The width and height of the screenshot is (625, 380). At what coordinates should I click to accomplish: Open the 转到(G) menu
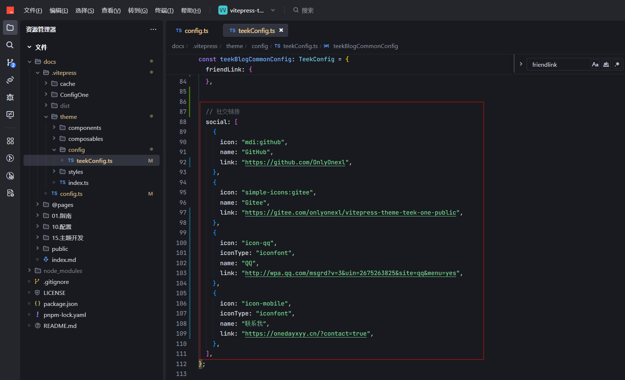pyautogui.click(x=138, y=11)
